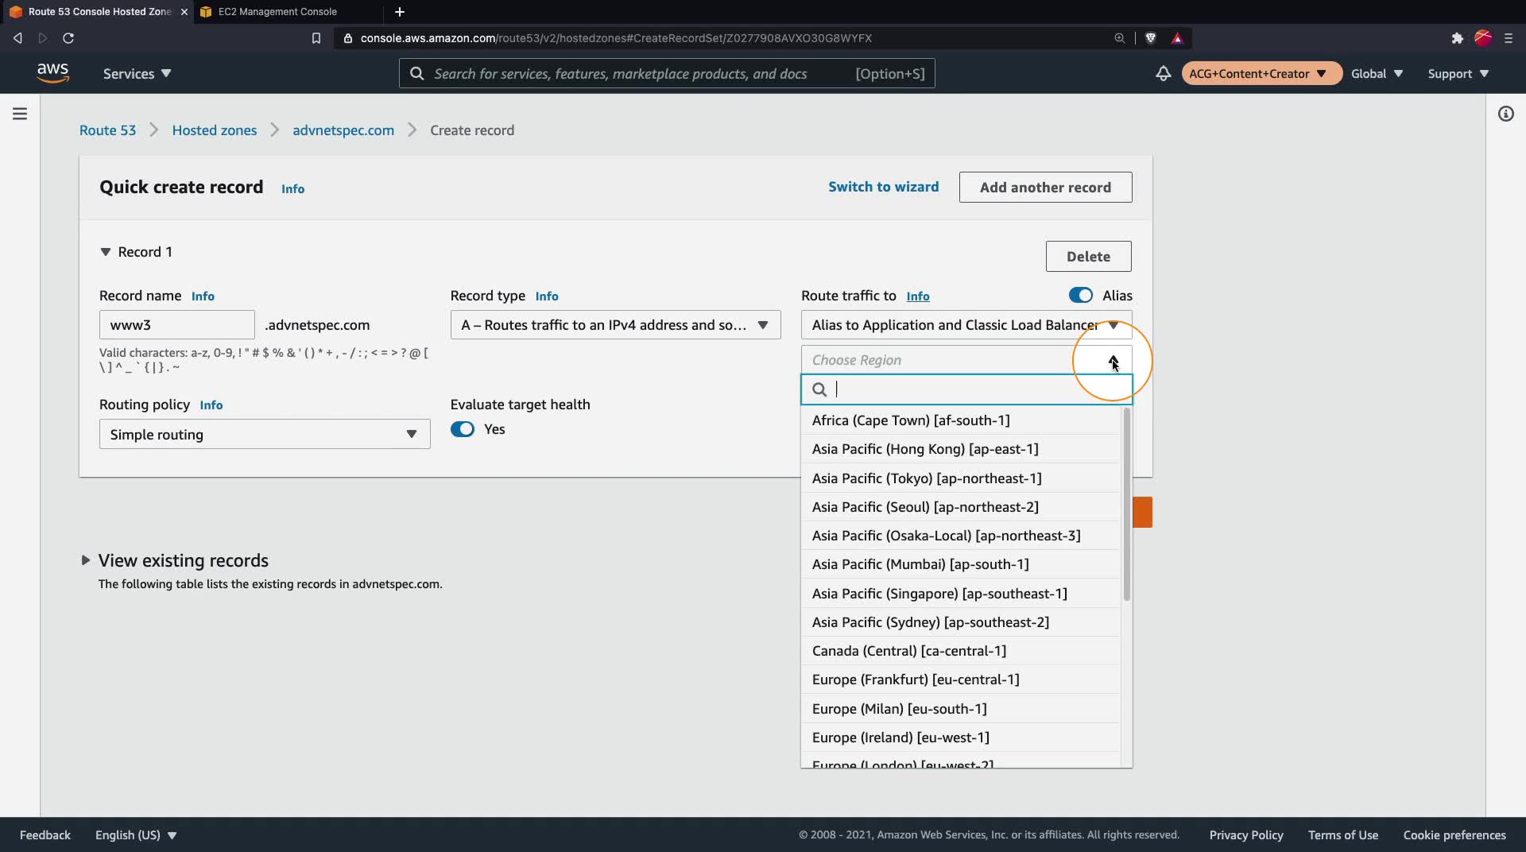The width and height of the screenshot is (1526, 852).
Task: Collapse the Record 1 section
Action: coord(105,252)
